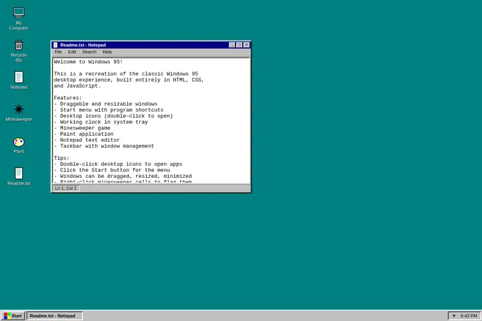Click the line 'Welcome to Windows 95!'
The image size is (482, 321).
pyautogui.click(x=88, y=62)
